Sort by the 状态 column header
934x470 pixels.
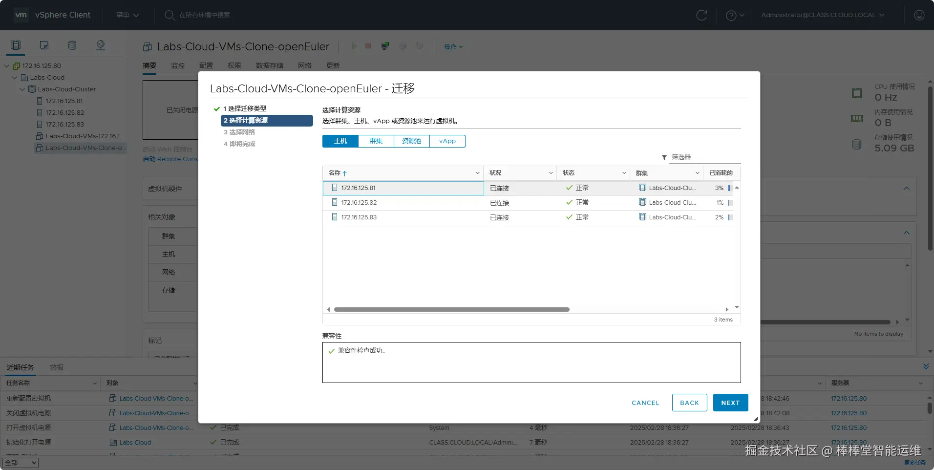coord(569,173)
